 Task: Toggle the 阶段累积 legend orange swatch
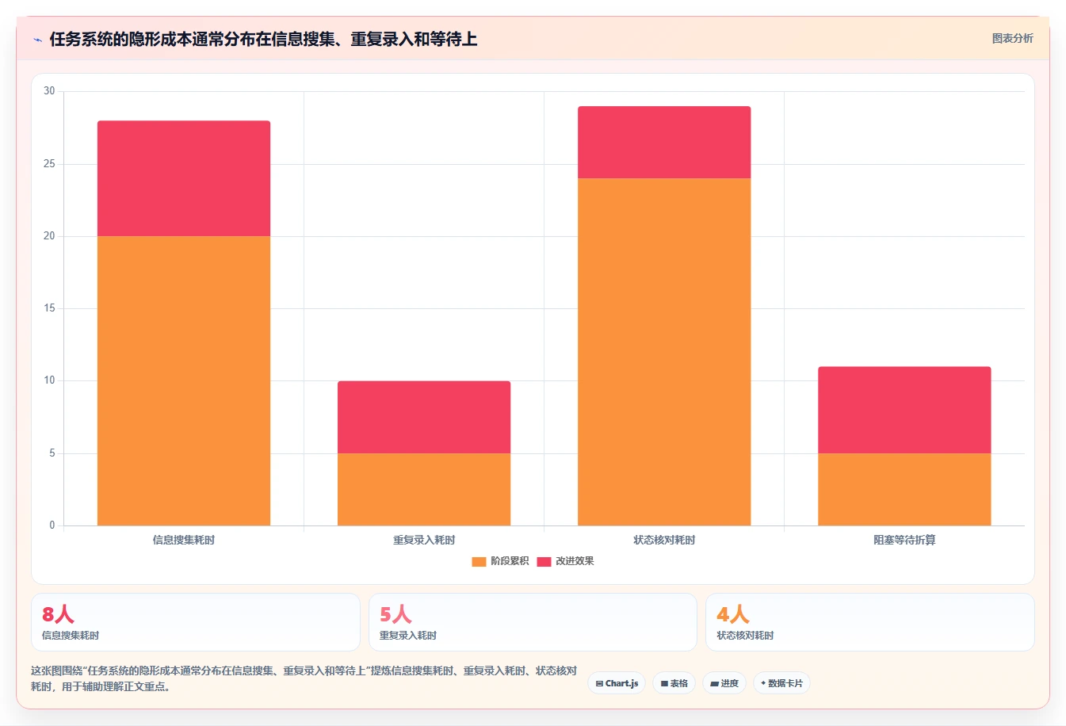[479, 561]
